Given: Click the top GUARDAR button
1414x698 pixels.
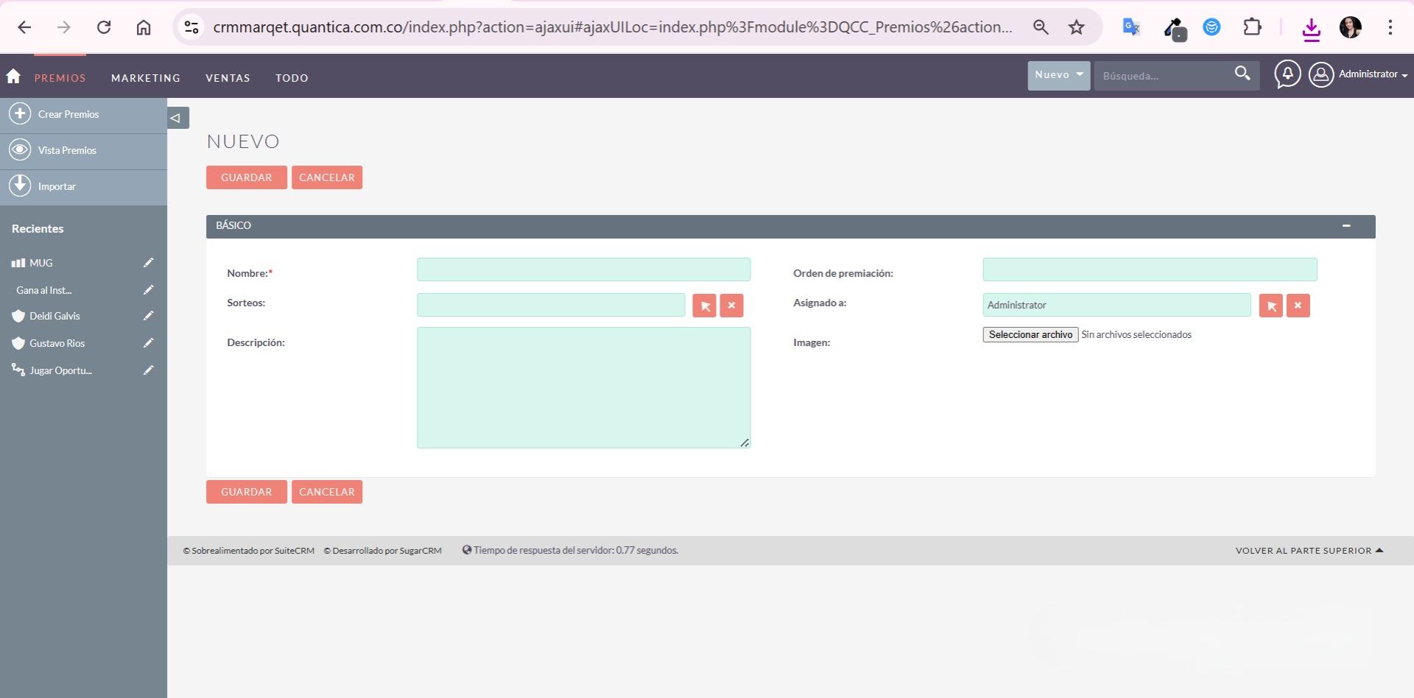Looking at the screenshot, I should click(246, 177).
